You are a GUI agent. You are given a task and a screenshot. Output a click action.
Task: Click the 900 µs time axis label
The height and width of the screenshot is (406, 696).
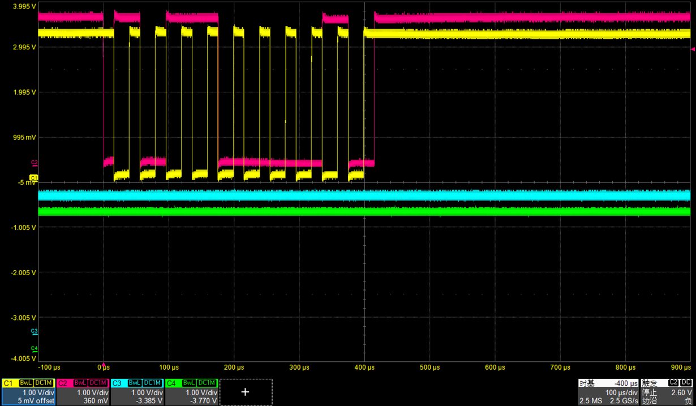coord(681,368)
